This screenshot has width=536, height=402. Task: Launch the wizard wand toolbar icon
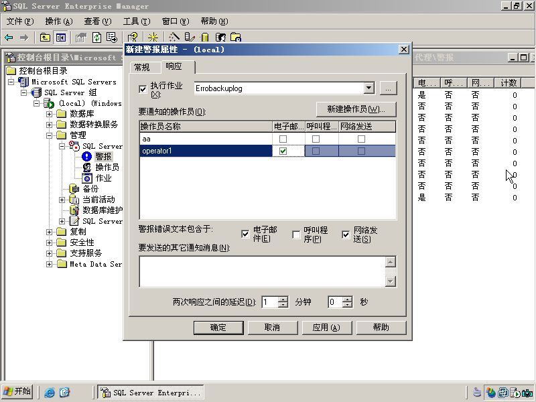[x=174, y=38]
